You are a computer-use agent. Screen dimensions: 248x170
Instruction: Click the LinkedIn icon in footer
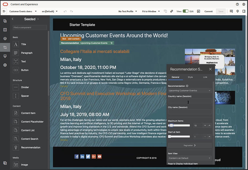(x=82, y=156)
